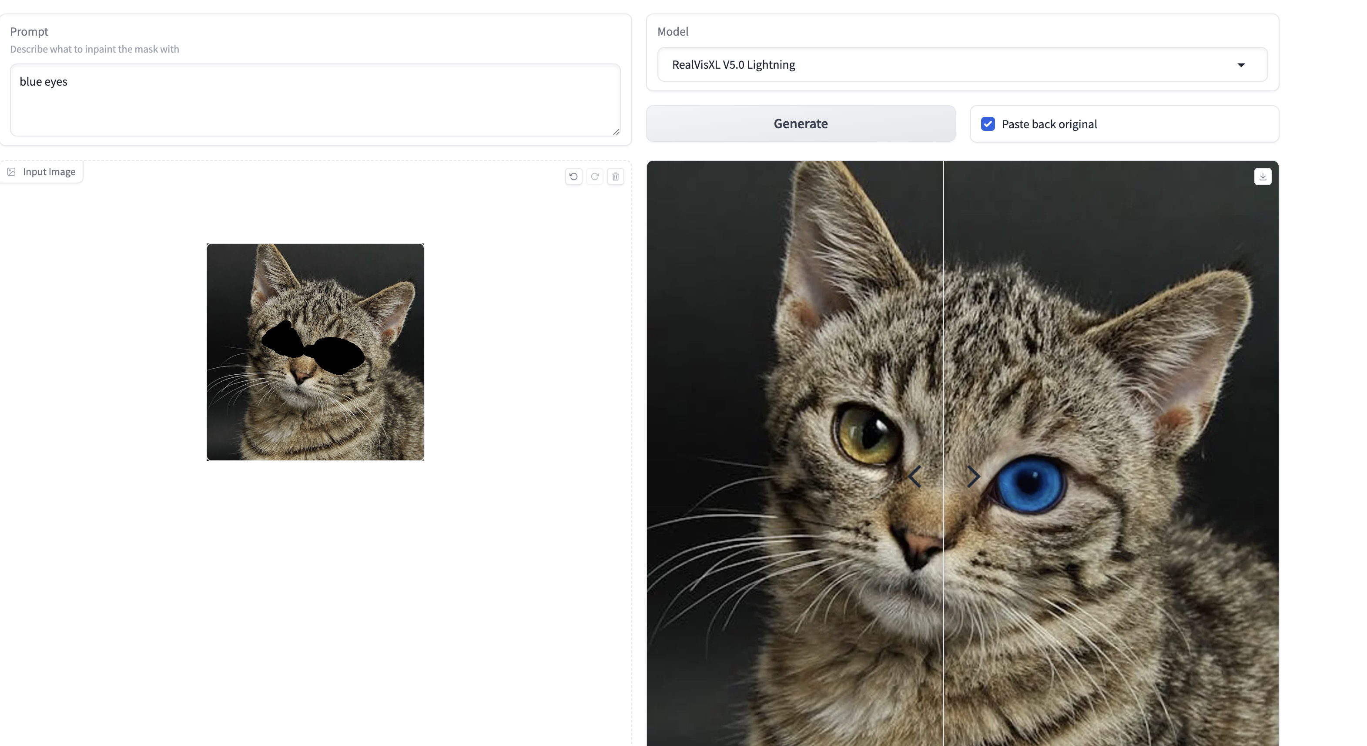This screenshot has width=1367, height=746.
Task: Click the prompt textarea resize handle
Action: tap(616, 131)
